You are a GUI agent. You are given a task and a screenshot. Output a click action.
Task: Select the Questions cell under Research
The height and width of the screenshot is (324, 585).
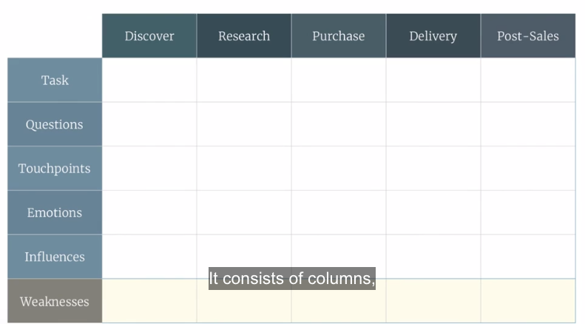244,124
